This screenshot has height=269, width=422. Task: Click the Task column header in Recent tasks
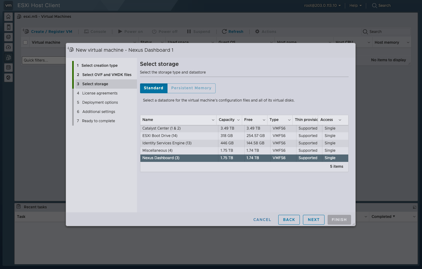(21, 217)
